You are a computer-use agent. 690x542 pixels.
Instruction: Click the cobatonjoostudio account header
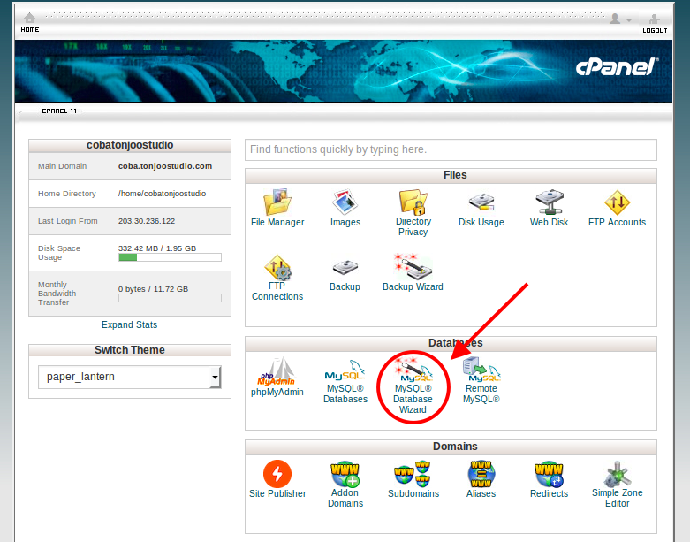[129, 145]
